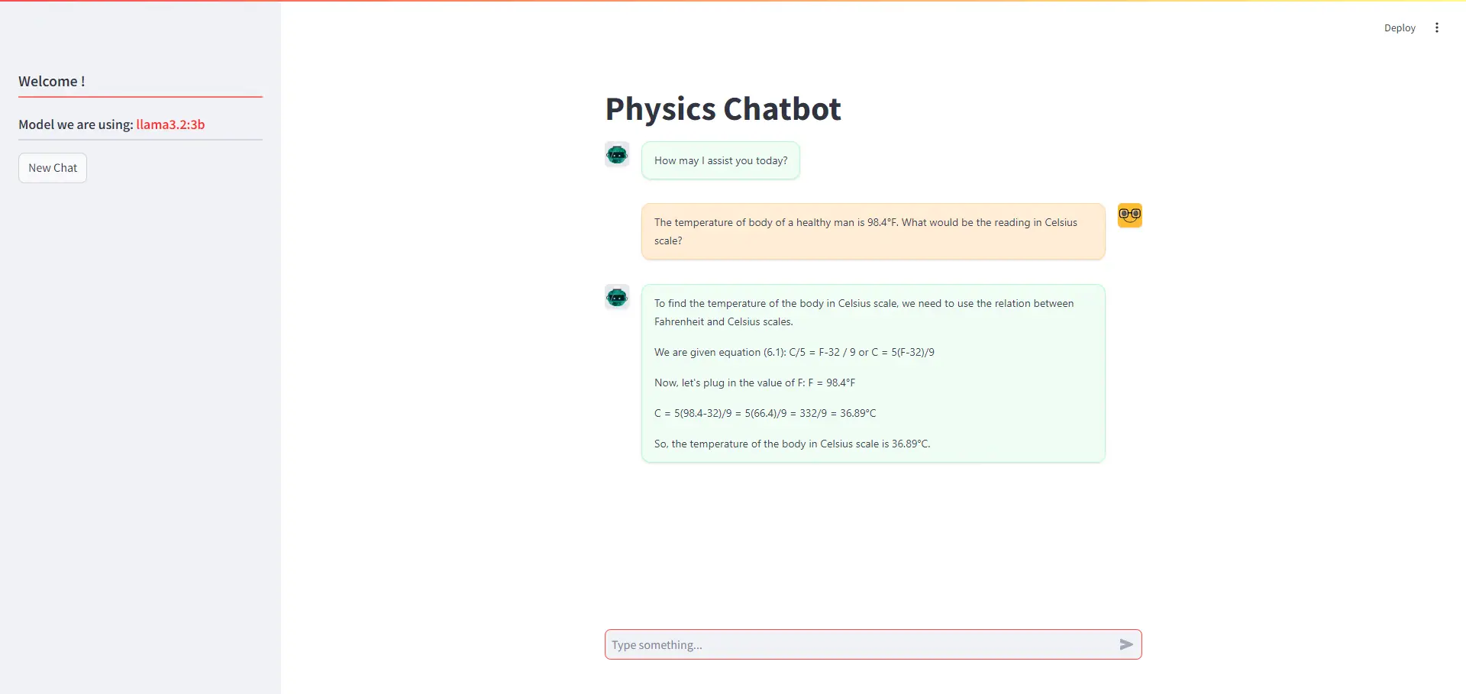Click the llama3.2:3b model name
Screen dimensions: 1466x694
170,124
